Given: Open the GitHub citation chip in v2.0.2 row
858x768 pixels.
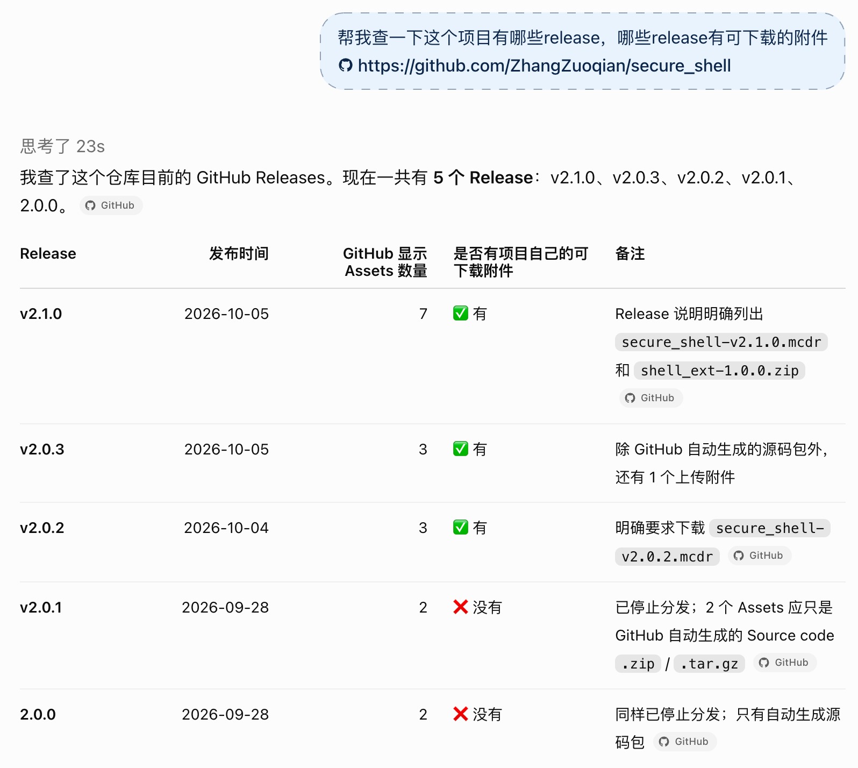Looking at the screenshot, I should point(759,556).
